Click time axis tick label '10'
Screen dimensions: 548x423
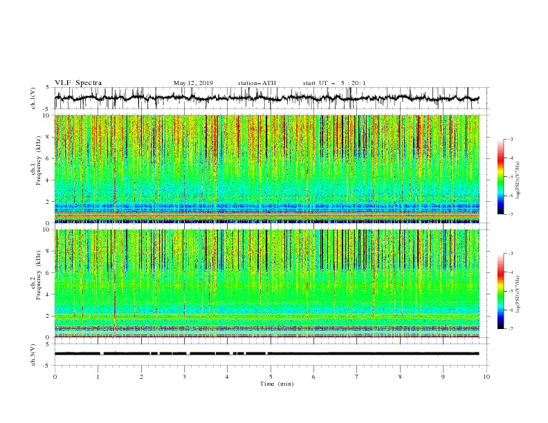point(486,377)
